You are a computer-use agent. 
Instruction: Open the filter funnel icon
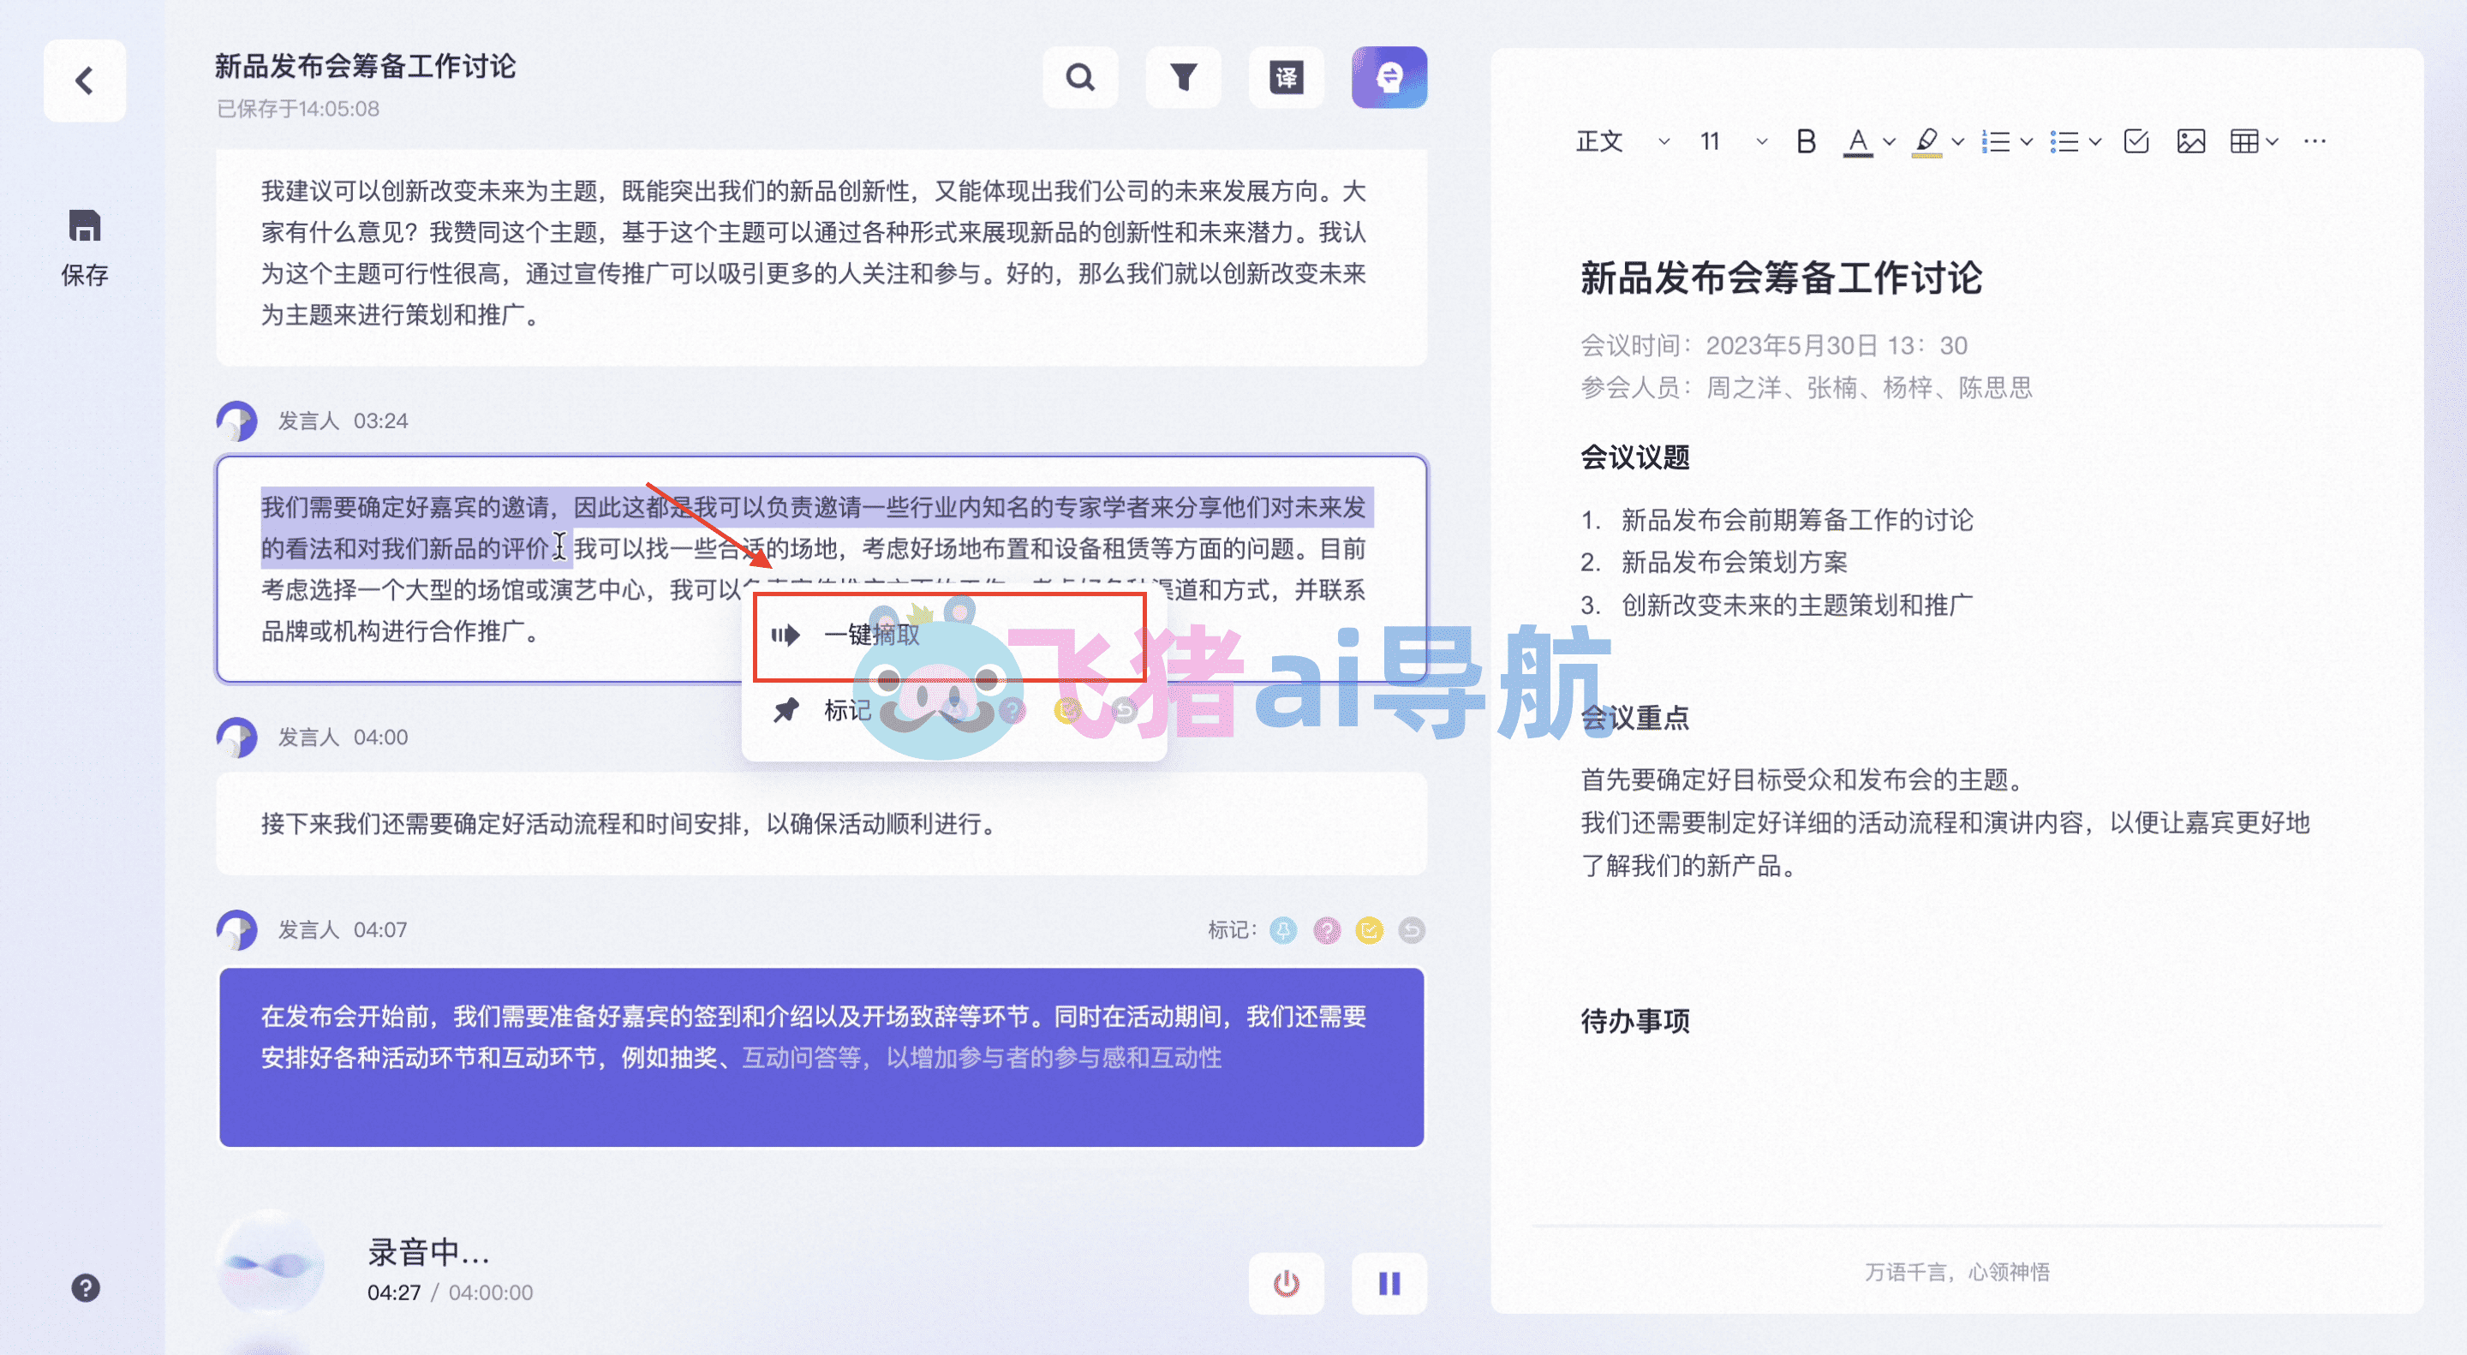[1184, 76]
